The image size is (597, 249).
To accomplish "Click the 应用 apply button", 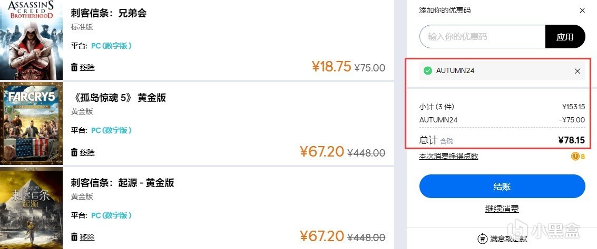I will [x=565, y=37].
